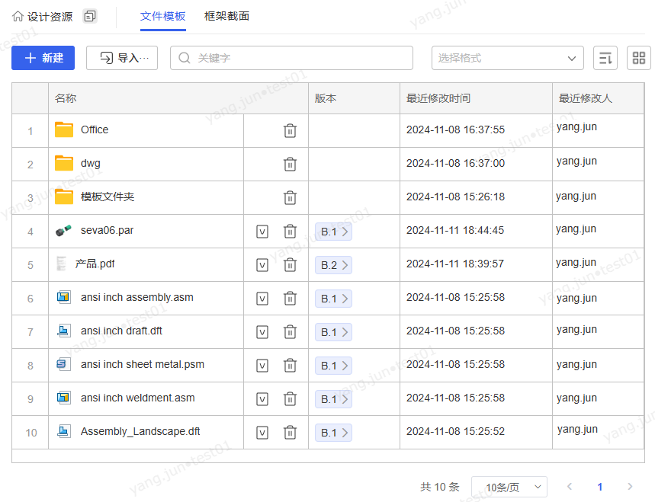Click trash icon for Assembly_Landscape.dft
Image resolution: width=655 pixels, height=502 pixels.
click(290, 433)
